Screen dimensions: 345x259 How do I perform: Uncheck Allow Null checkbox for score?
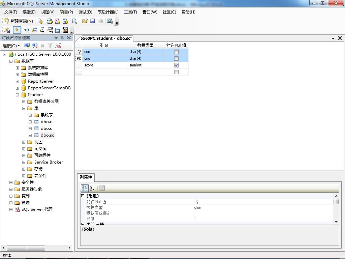(x=176, y=65)
